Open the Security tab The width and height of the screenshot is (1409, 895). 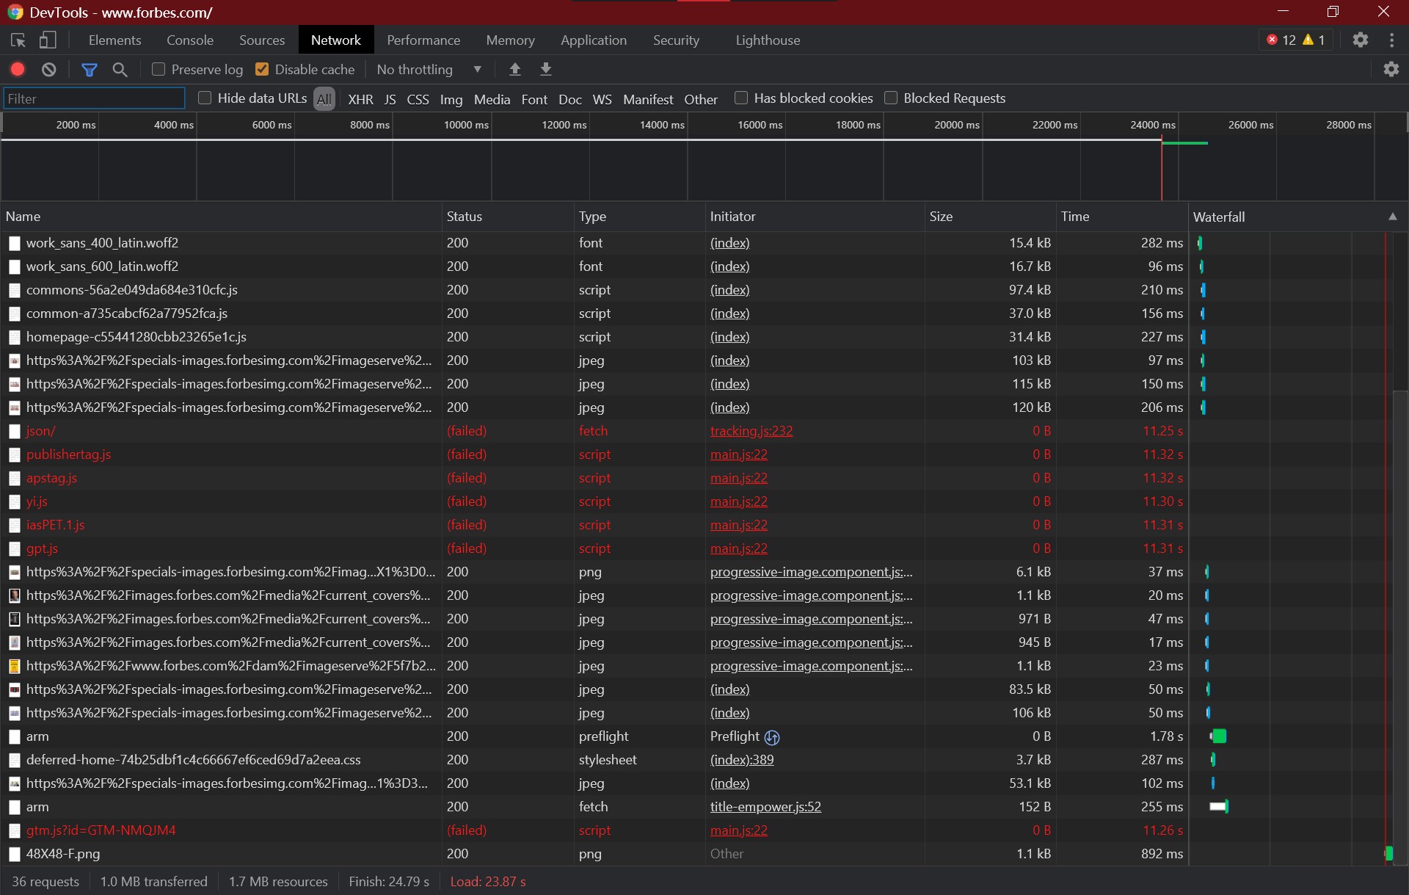point(676,40)
